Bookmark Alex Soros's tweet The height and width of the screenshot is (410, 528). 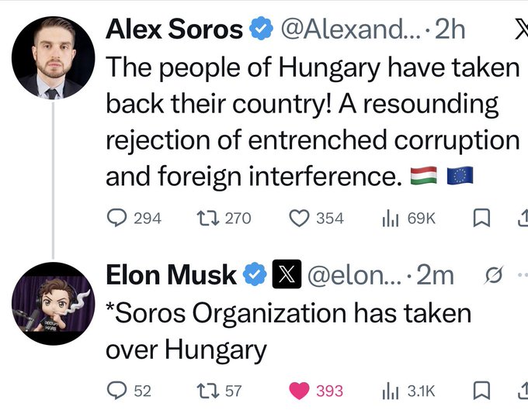click(481, 218)
